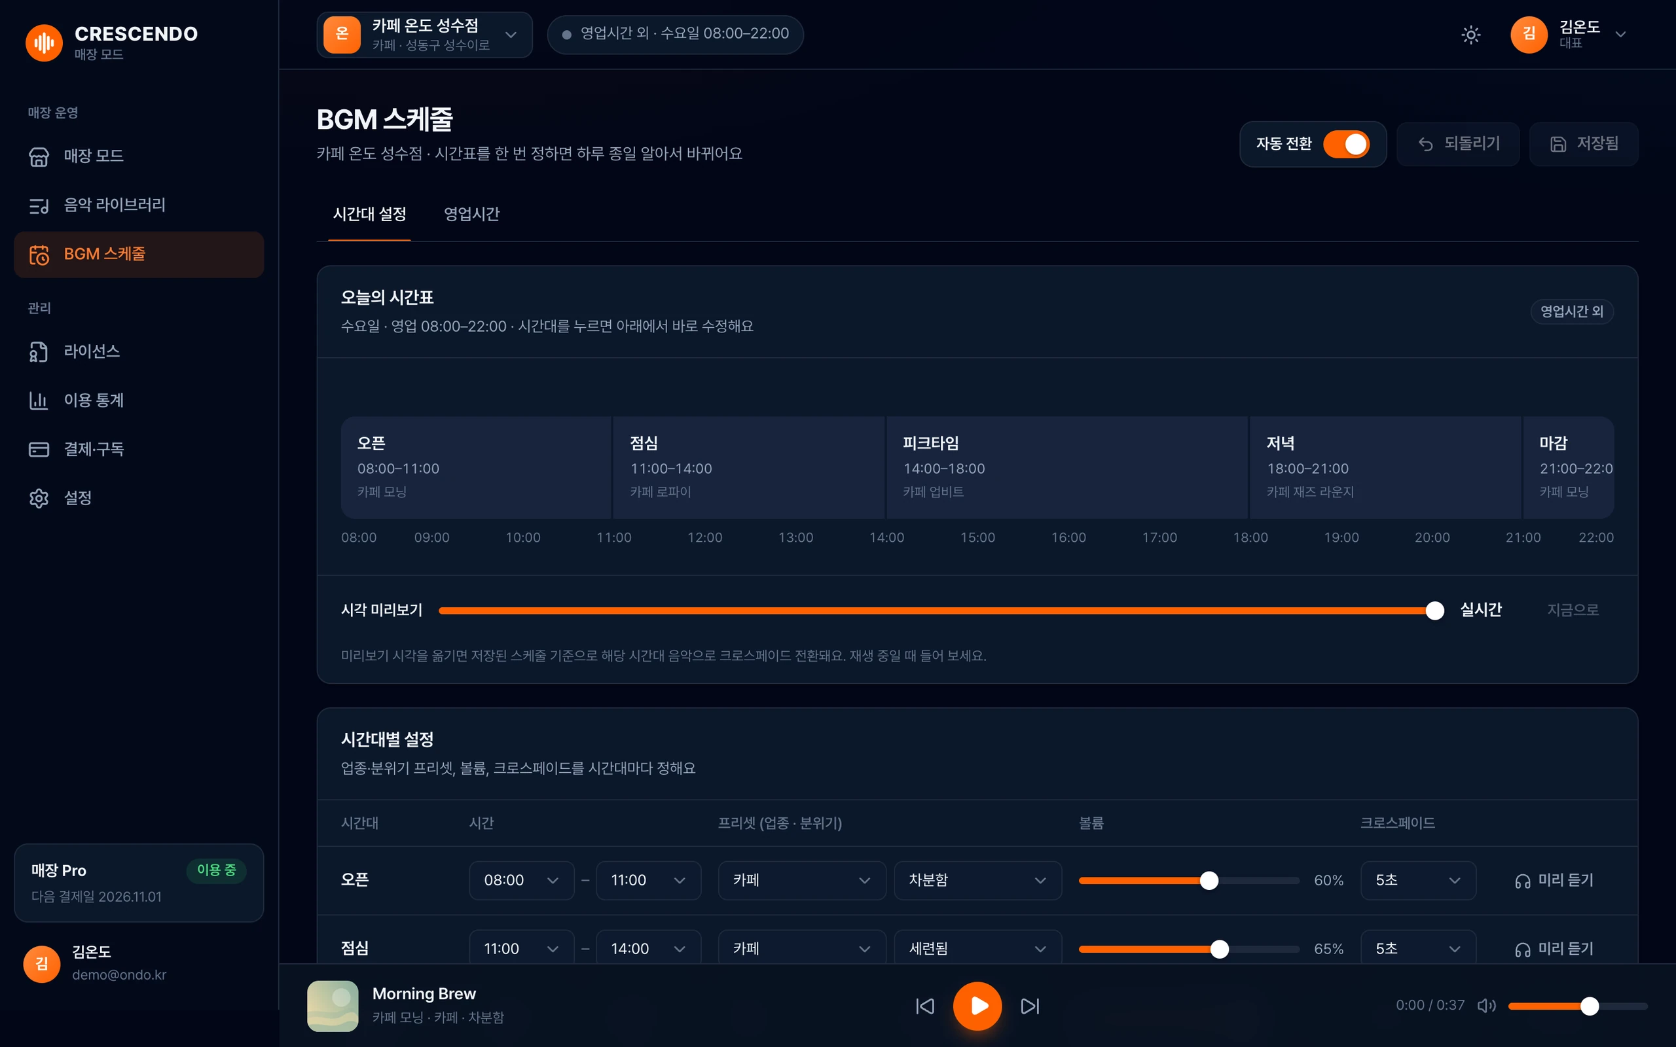The width and height of the screenshot is (1676, 1047).
Task: Open 오픈 crossfade 5초 dropdown
Action: tap(1417, 880)
